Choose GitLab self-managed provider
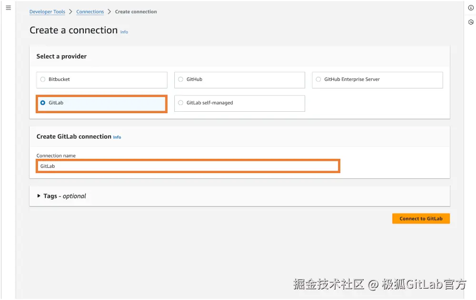 pos(181,103)
